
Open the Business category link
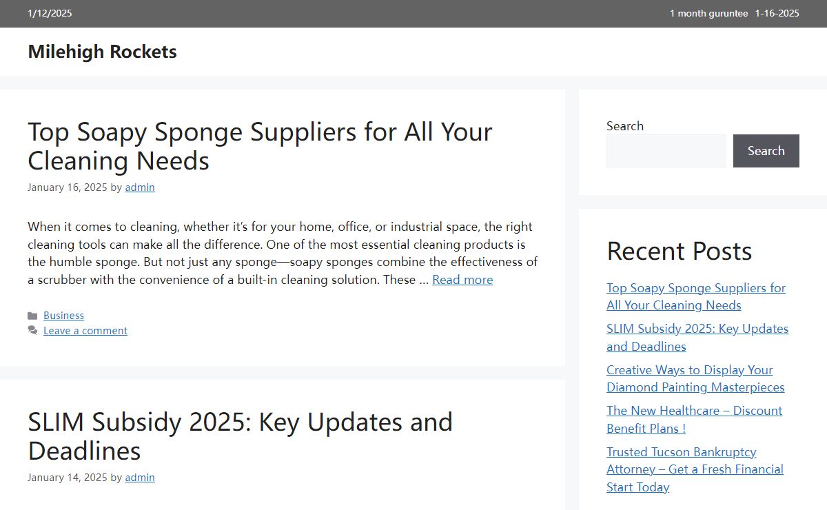point(63,316)
